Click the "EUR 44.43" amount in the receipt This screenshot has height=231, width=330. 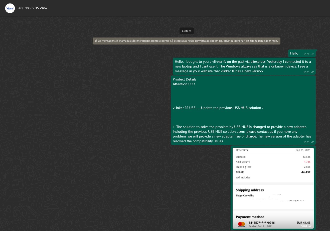click(303, 222)
